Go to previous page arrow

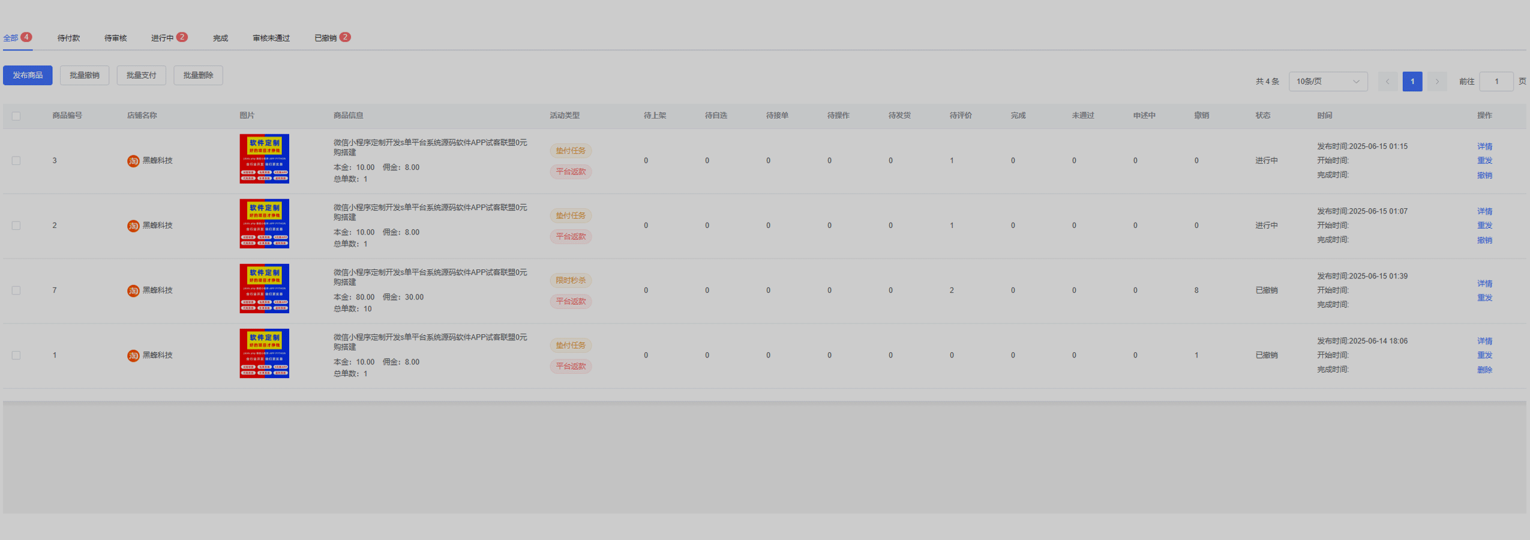coord(1387,82)
